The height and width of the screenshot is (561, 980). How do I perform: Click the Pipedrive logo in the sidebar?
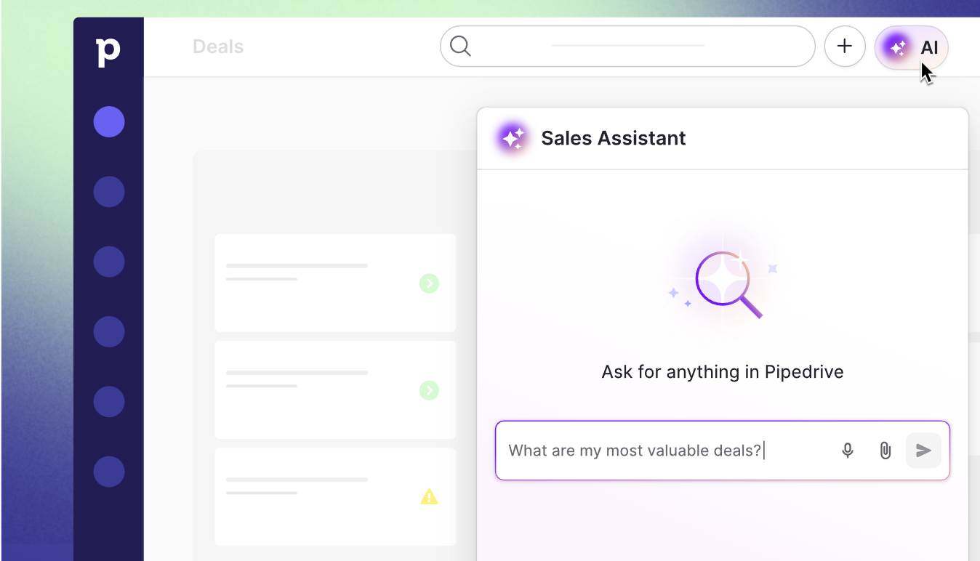click(108, 52)
